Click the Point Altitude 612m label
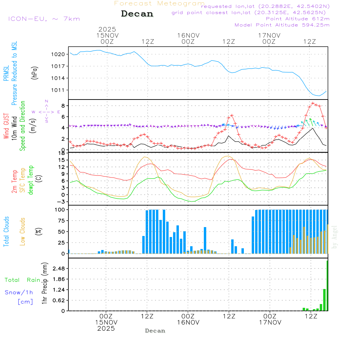The image size is (342, 342). point(298,19)
